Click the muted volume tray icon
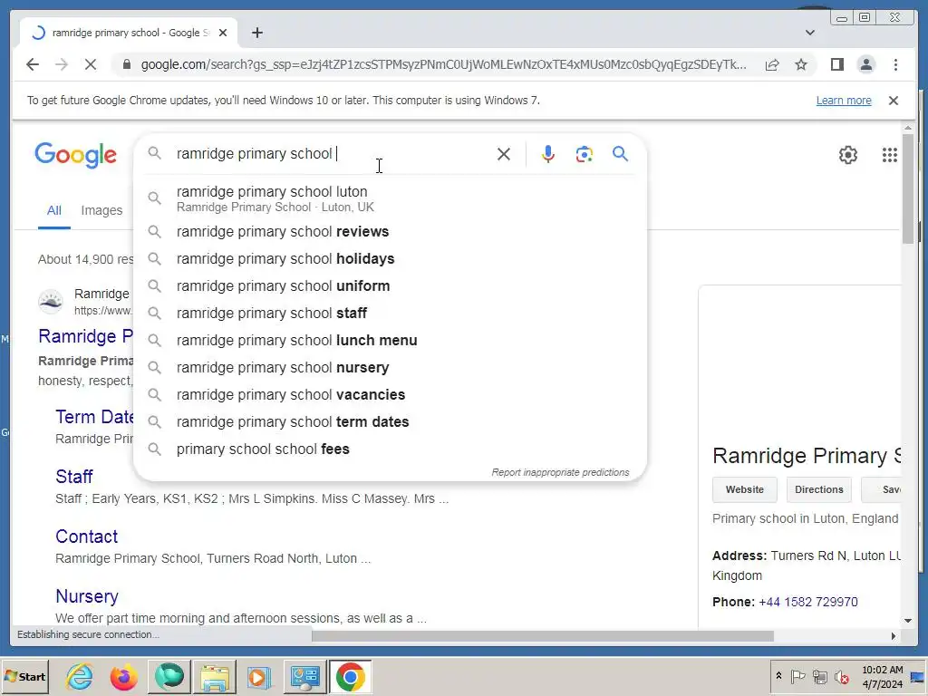 [841, 676]
